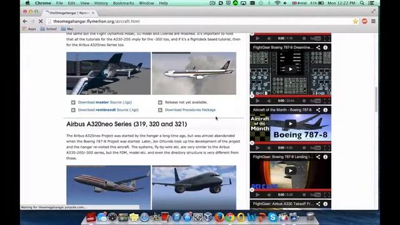Open the History menu
This screenshot has height=225, width=400.
(101, 3)
